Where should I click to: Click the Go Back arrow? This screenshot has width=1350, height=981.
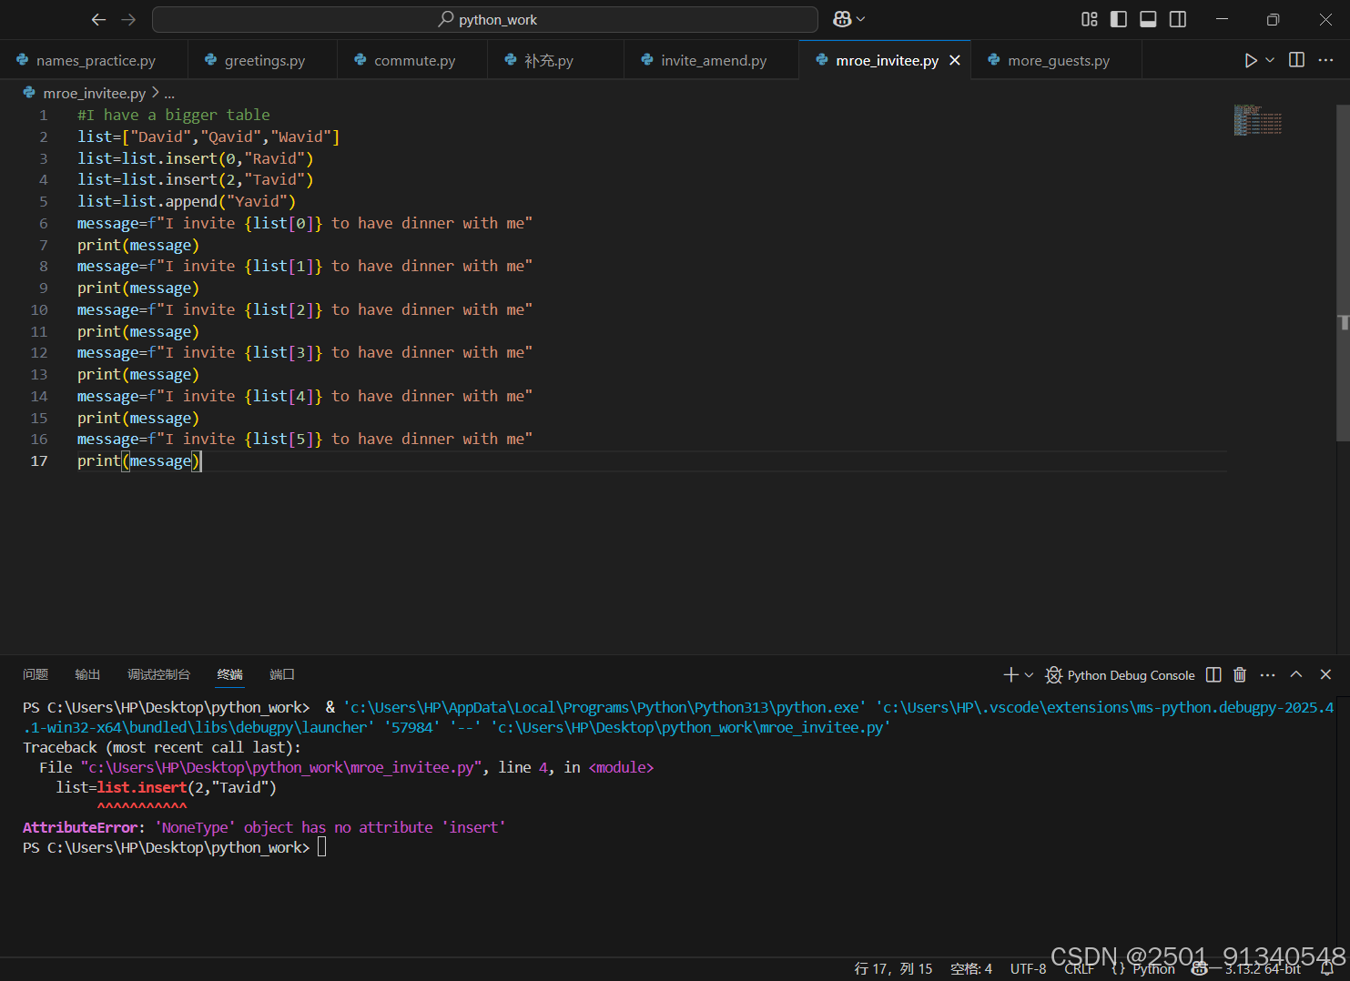pos(99,19)
